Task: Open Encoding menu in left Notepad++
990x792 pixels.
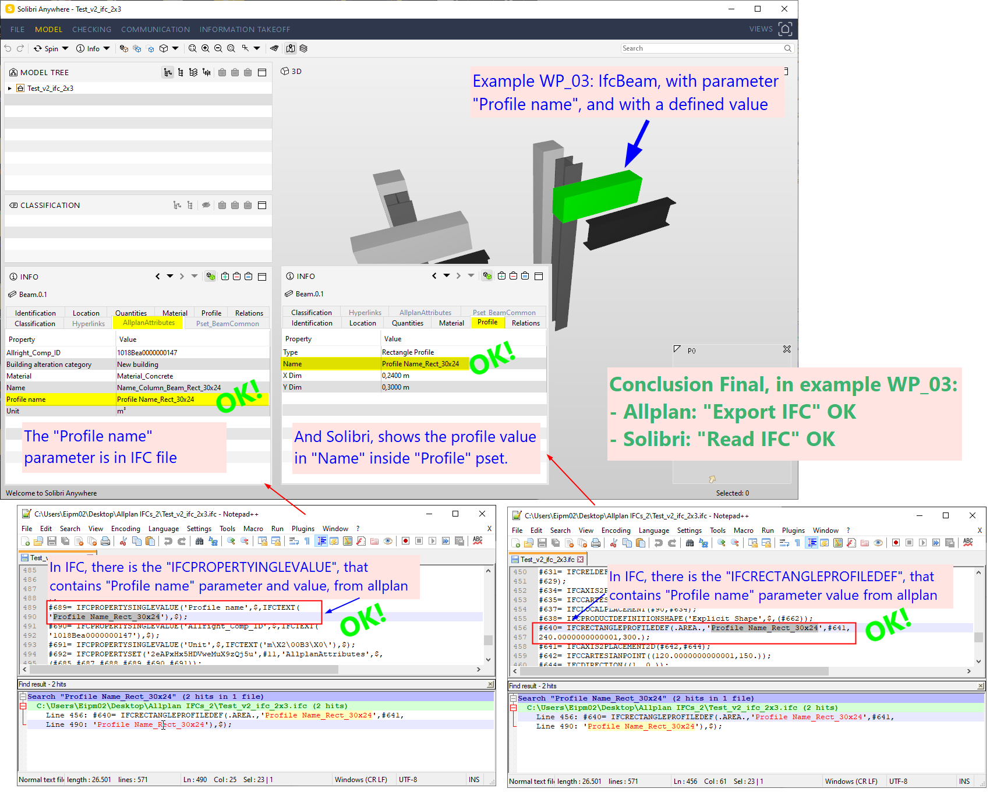Action: [126, 529]
